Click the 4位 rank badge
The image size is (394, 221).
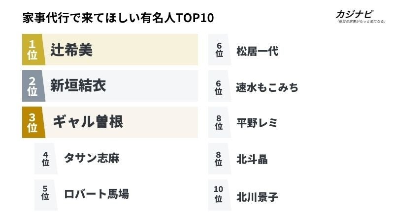45,159
